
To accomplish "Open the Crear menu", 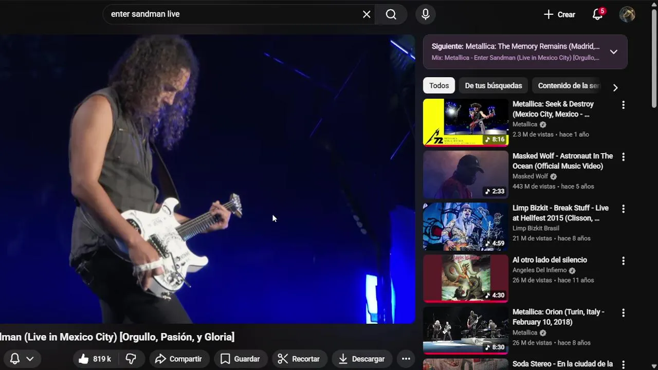I will click(x=559, y=14).
